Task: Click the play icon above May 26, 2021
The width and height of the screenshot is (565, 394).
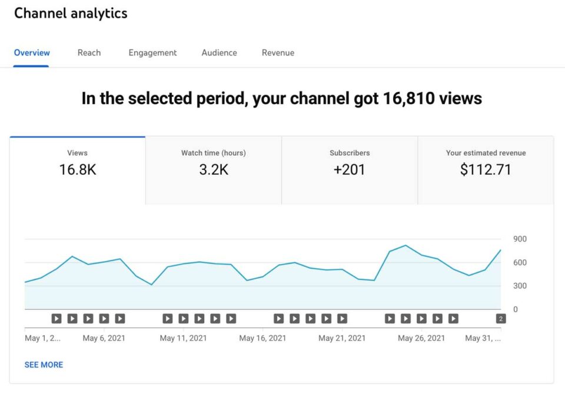Action: point(421,318)
